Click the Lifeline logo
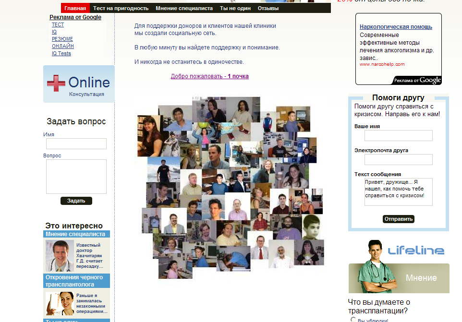Image resolution: width=462 pixels, height=322 pixels. 415,250
